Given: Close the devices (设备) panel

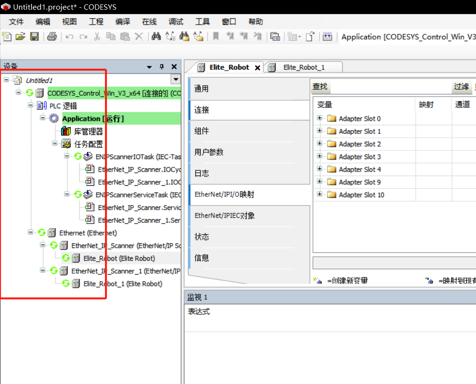Looking at the screenshot, I should pos(174,67).
